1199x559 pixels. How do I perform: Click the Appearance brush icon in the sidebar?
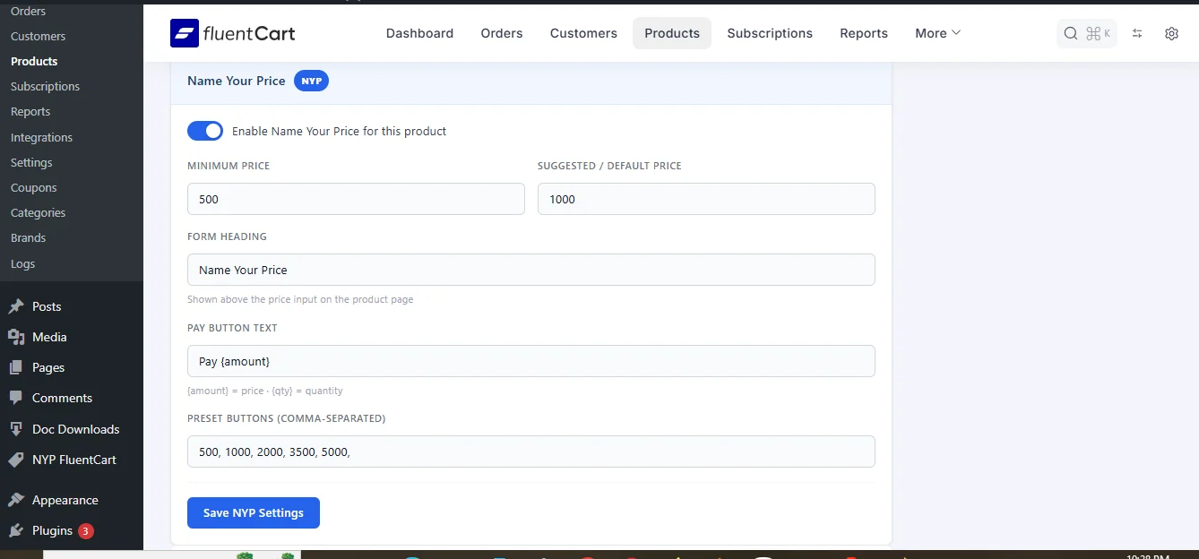[16, 500]
